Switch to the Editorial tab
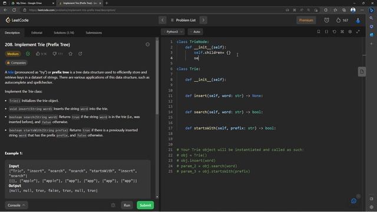The width and height of the screenshot is (377, 212). (37, 33)
